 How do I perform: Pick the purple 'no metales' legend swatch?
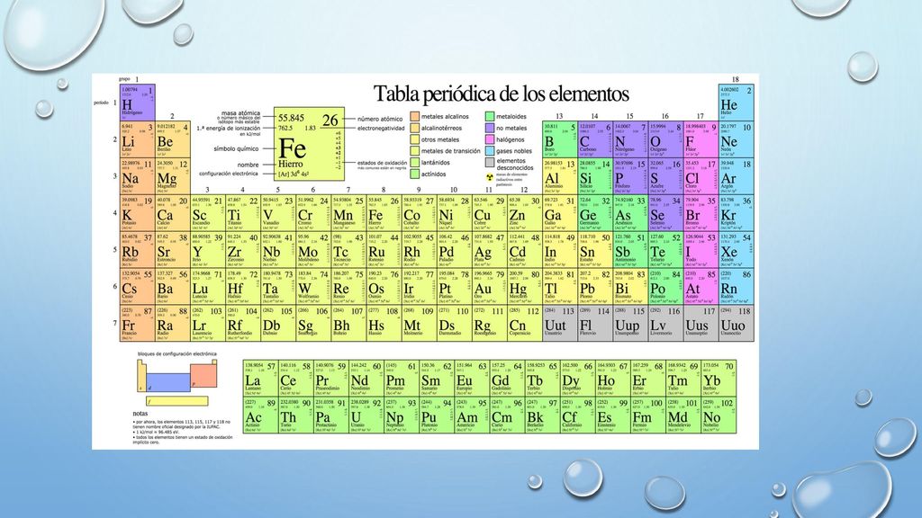pyautogui.click(x=490, y=128)
